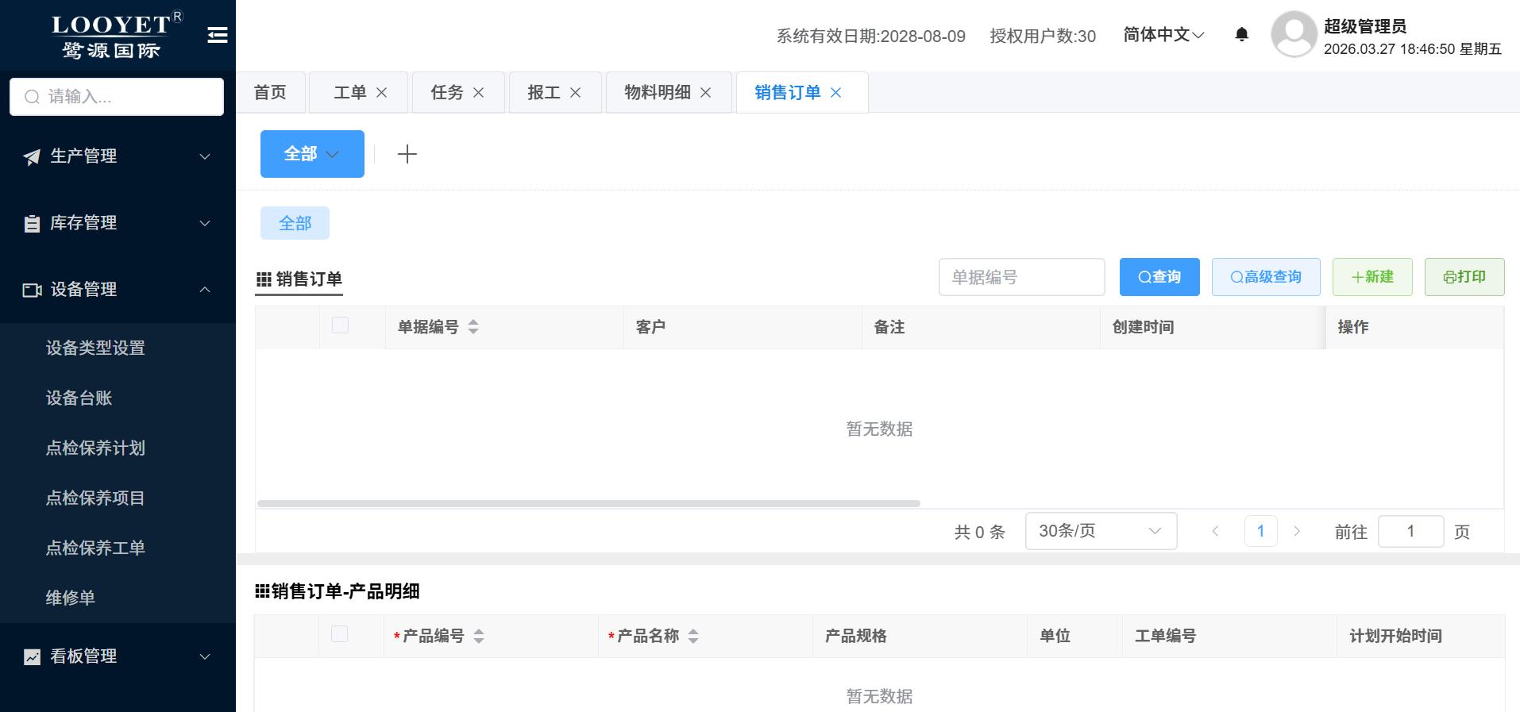1520x712 pixels.
Task: Toggle the sidebar collapse hamburger icon
Action: 217,35
